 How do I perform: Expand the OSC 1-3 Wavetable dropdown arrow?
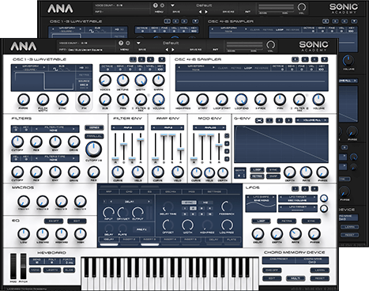point(162,59)
